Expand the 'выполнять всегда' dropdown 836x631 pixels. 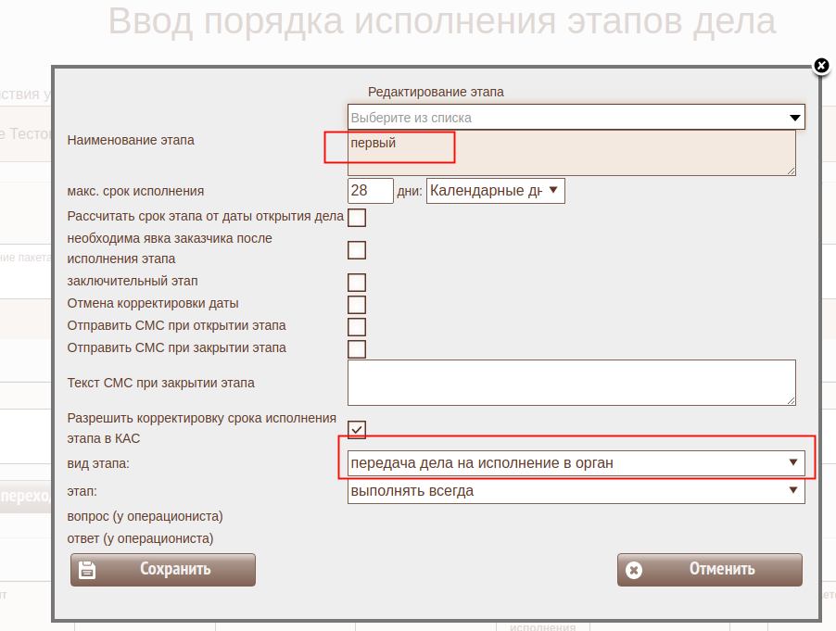pos(576,491)
